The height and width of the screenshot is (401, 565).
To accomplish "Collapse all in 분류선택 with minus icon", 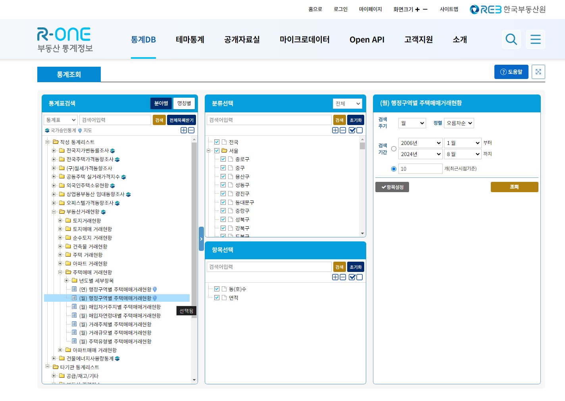I will 343,130.
